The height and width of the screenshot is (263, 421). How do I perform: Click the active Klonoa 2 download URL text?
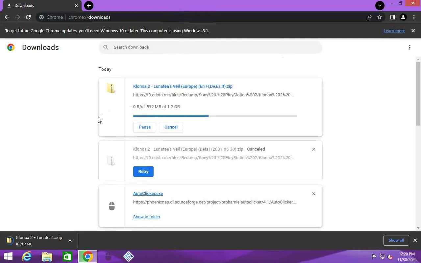pos(214,95)
